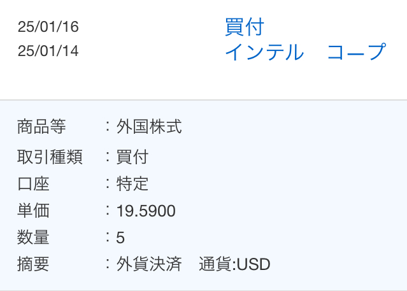
Task: Select the settlement date 25/01/16
Action: (x=48, y=27)
